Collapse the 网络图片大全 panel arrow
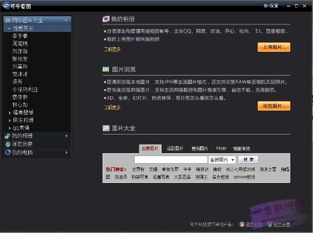This screenshot has width=313, height=233. click(66, 20)
